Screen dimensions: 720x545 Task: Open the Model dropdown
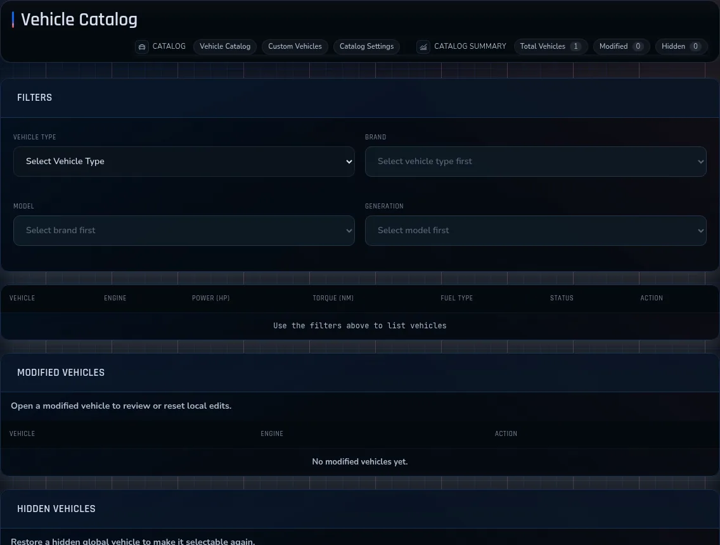tap(184, 231)
